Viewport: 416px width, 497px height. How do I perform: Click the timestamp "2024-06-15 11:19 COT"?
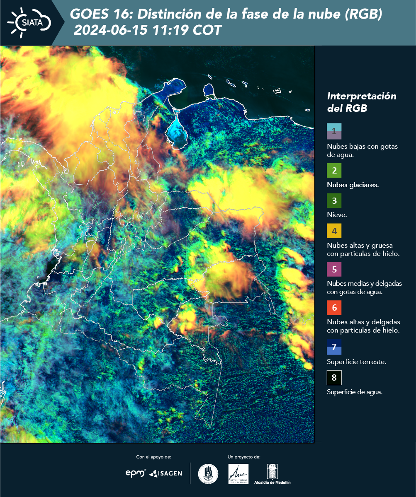[148, 30]
